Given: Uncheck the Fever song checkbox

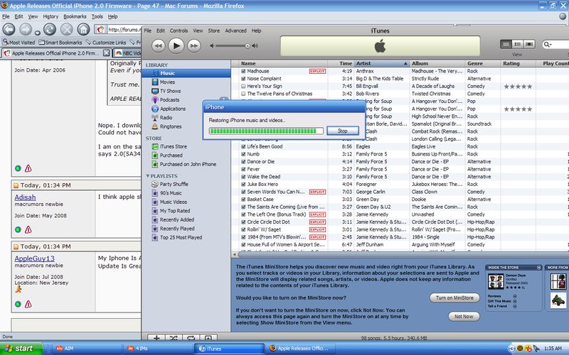Looking at the screenshot, I should click(x=243, y=169).
